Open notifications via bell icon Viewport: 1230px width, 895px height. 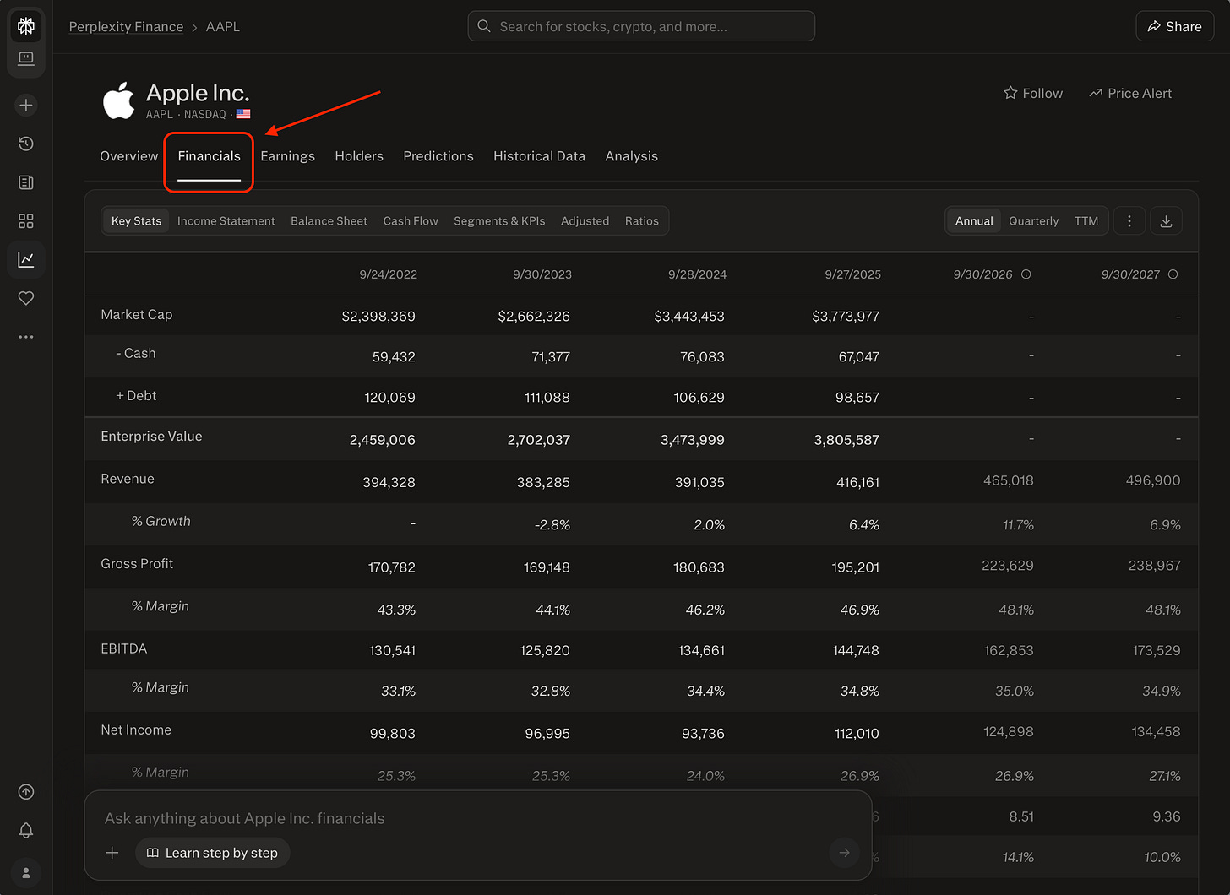pyautogui.click(x=25, y=831)
